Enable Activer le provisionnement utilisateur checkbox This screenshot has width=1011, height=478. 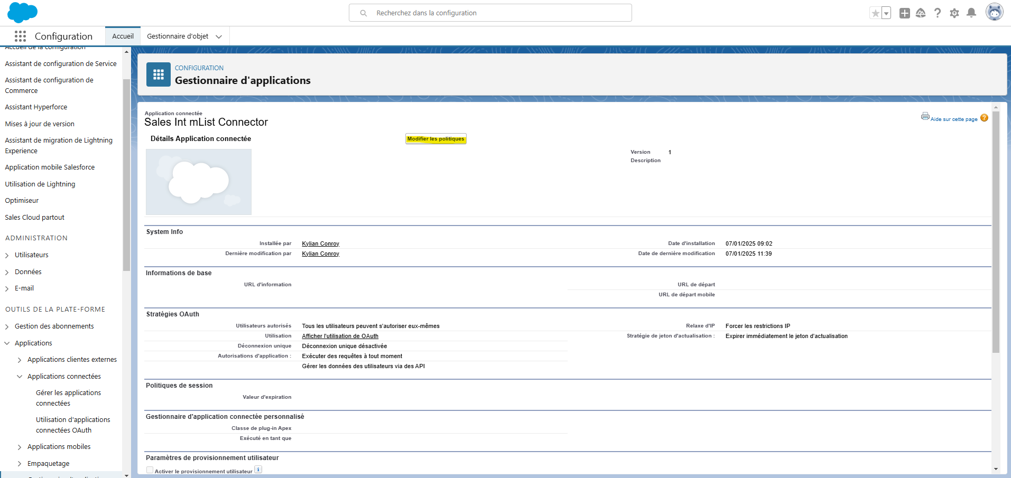tap(150, 470)
